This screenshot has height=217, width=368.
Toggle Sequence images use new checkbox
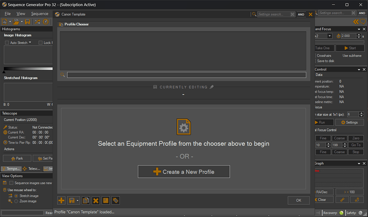tap(11, 183)
